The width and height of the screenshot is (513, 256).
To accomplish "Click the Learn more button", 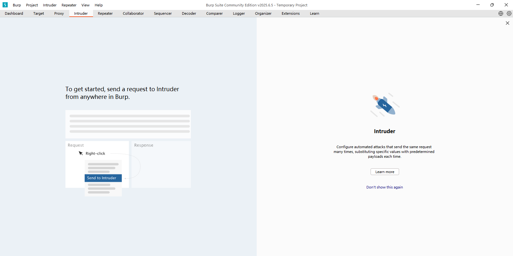I will pyautogui.click(x=385, y=172).
